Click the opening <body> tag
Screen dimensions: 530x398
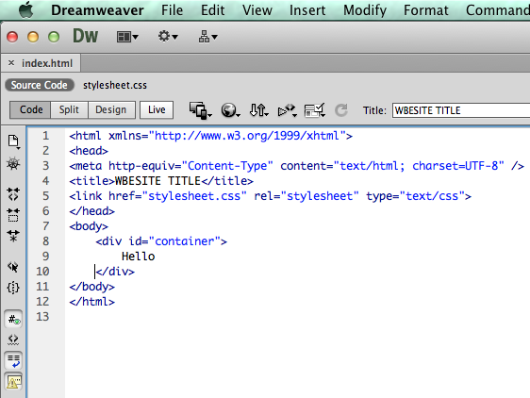tap(89, 226)
